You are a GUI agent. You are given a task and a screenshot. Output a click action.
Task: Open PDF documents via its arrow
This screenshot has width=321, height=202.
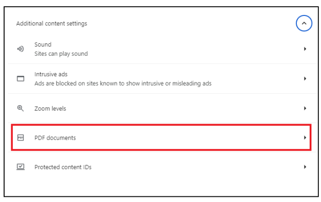click(x=305, y=138)
